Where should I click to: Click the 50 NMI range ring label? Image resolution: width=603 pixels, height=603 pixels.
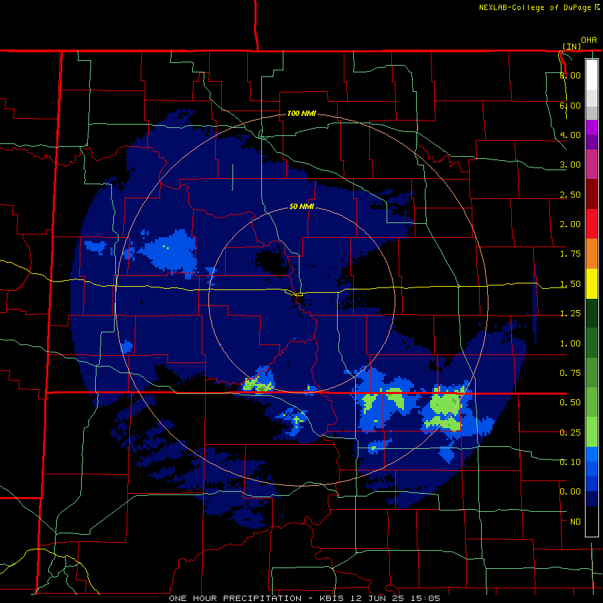[301, 206]
